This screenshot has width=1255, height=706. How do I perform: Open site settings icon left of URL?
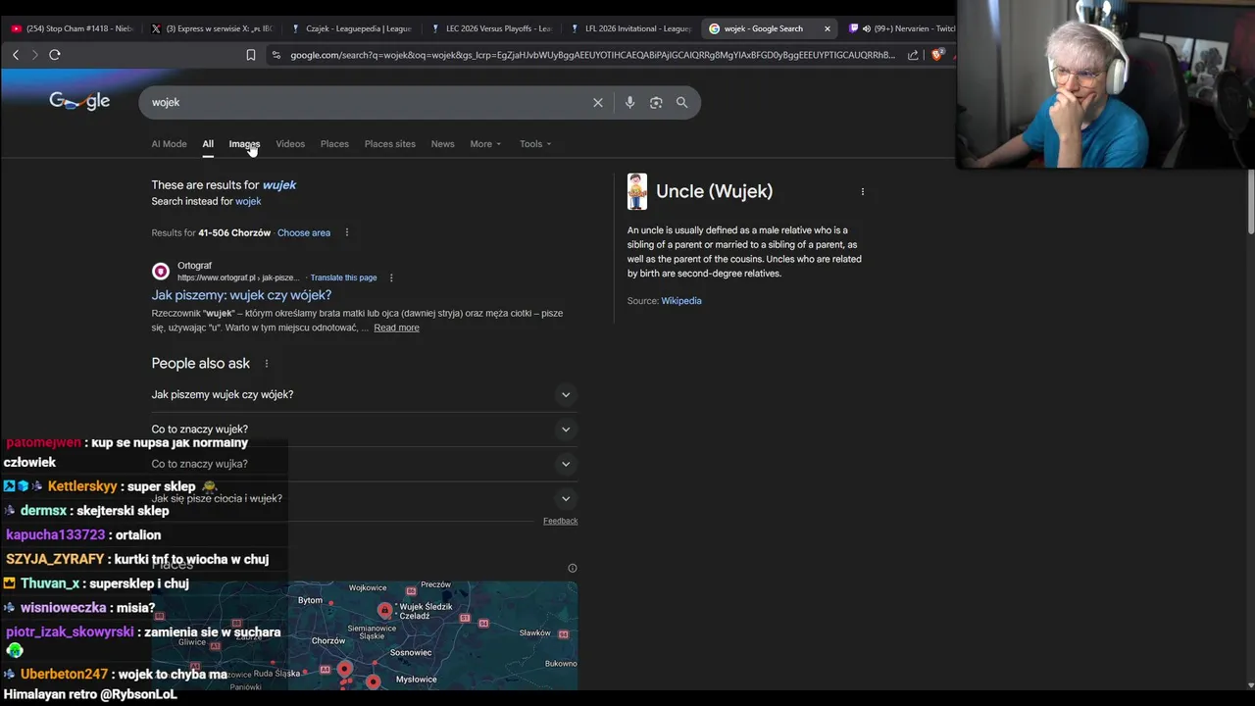[276, 55]
